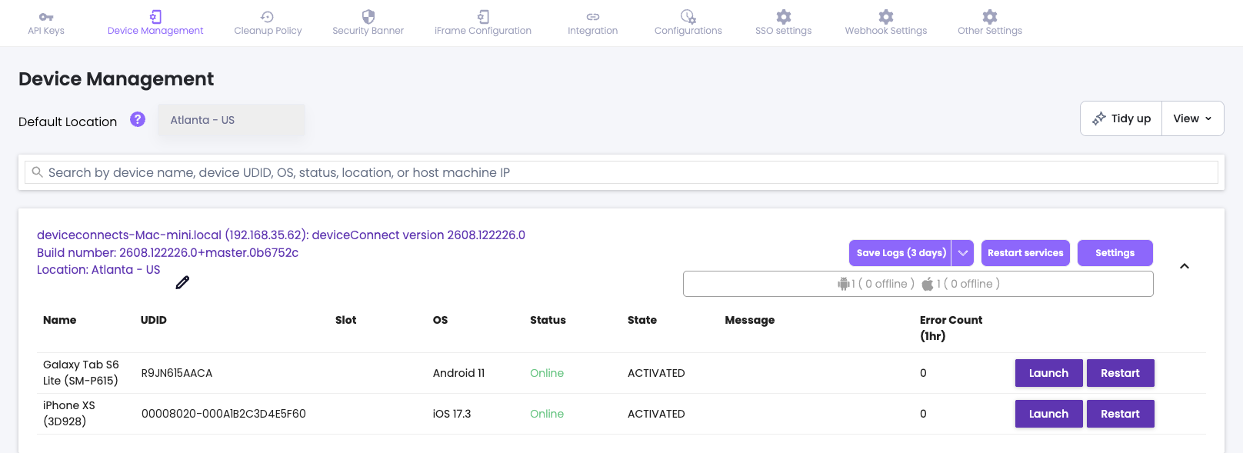Click Save Logs (3 days) button
1243x453 pixels.
coord(901,253)
